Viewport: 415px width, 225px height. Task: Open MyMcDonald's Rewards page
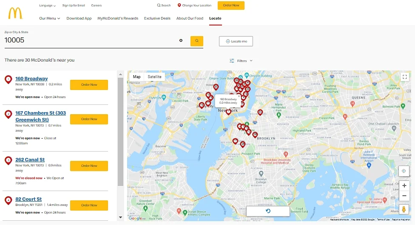118,18
